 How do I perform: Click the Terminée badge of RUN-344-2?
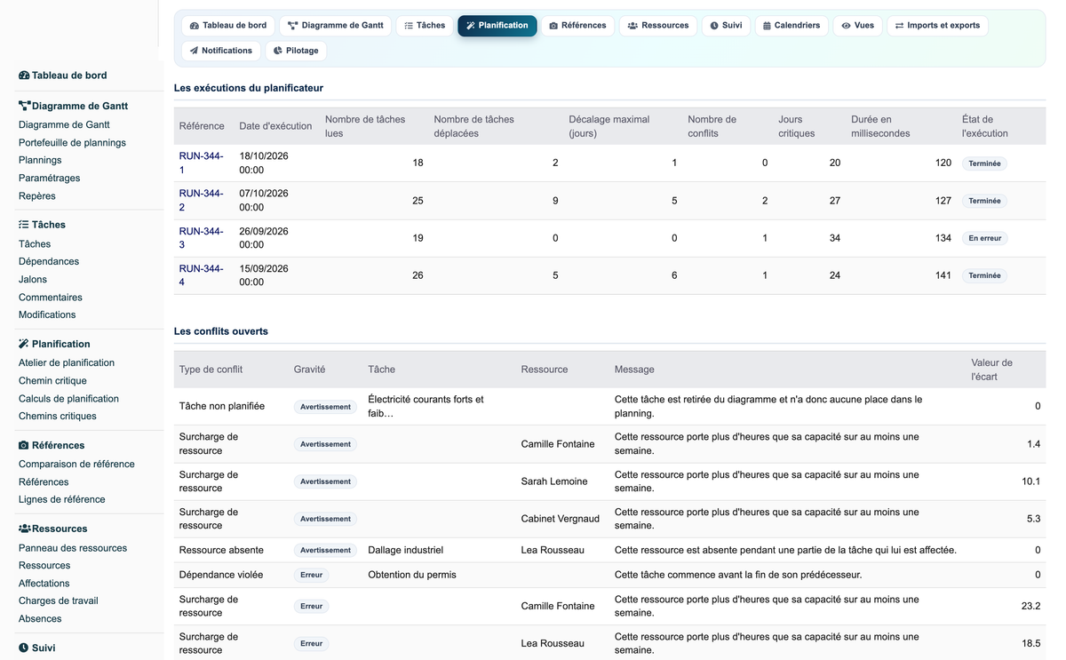pyautogui.click(x=984, y=201)
